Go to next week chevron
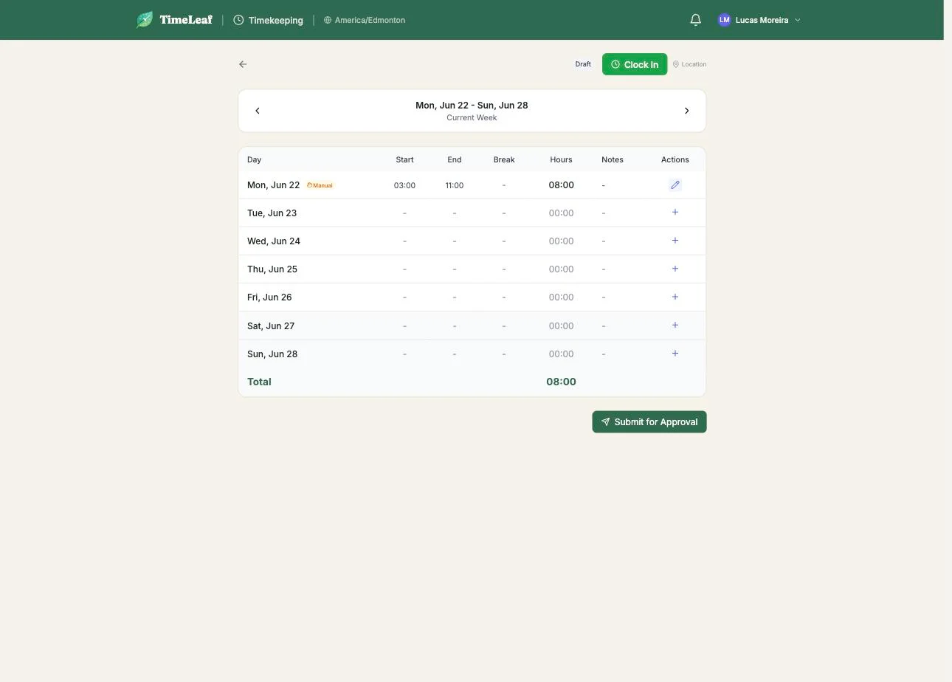 686,111
